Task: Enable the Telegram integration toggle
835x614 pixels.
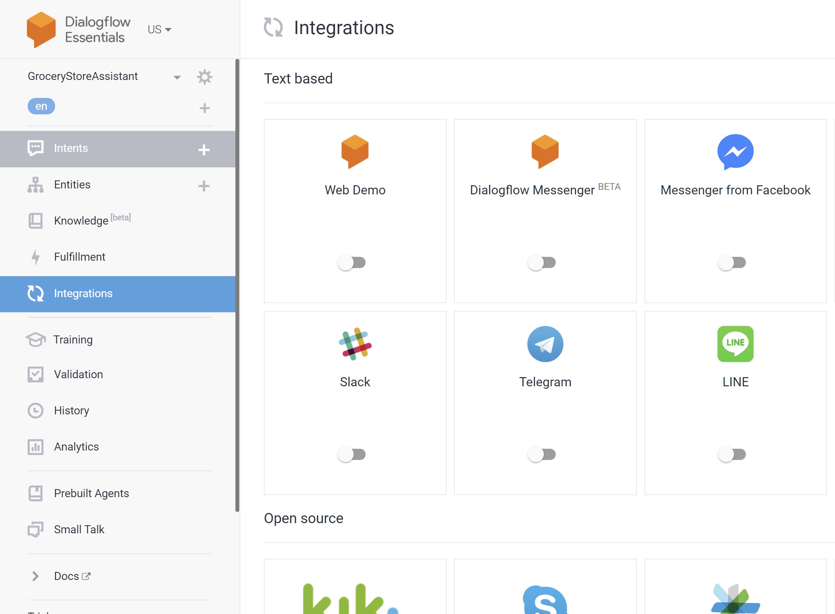Action: (541, 454)
